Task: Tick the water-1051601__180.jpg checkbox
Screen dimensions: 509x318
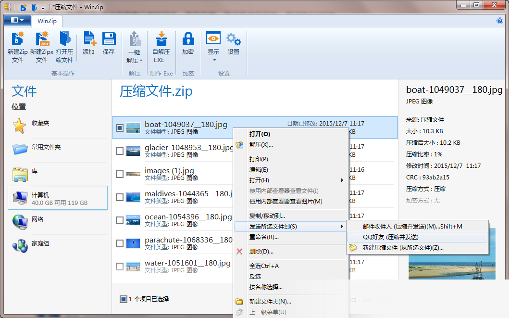Action: [120, 267]
